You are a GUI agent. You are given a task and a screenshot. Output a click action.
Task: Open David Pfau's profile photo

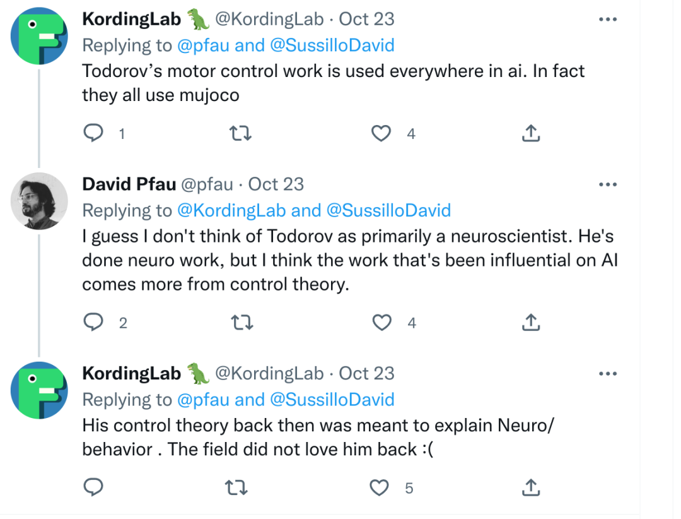[x=39, y=201]
